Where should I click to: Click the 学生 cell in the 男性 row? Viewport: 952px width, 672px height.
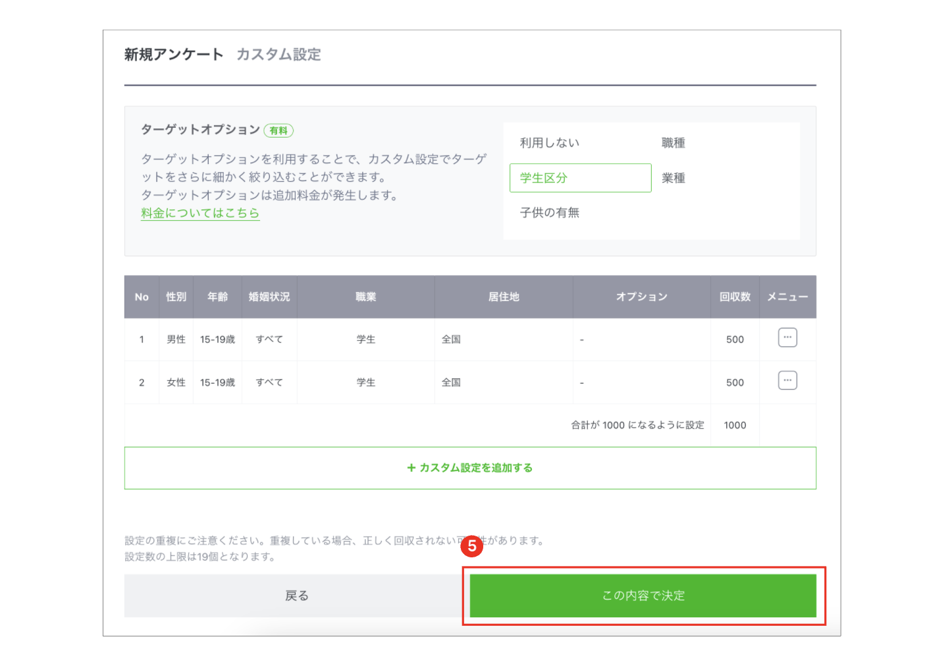[365, 339]
